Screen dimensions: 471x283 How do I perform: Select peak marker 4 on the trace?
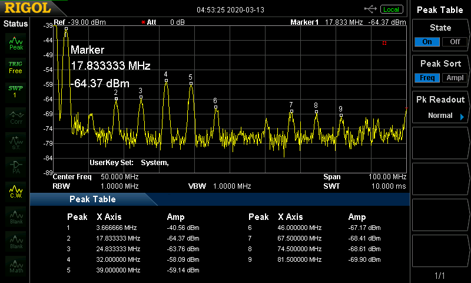point(166,80)
